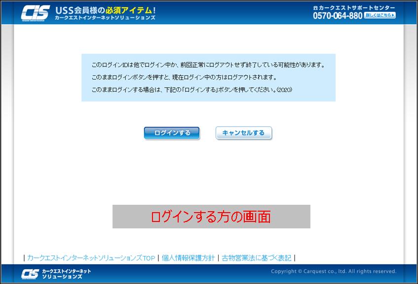
Task: Click the カークエストサポートセンター label
Action: point(354,8)
